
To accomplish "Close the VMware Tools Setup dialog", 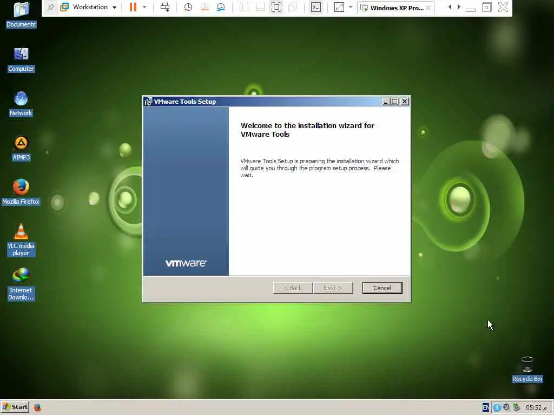I will (x=405, y=102).
